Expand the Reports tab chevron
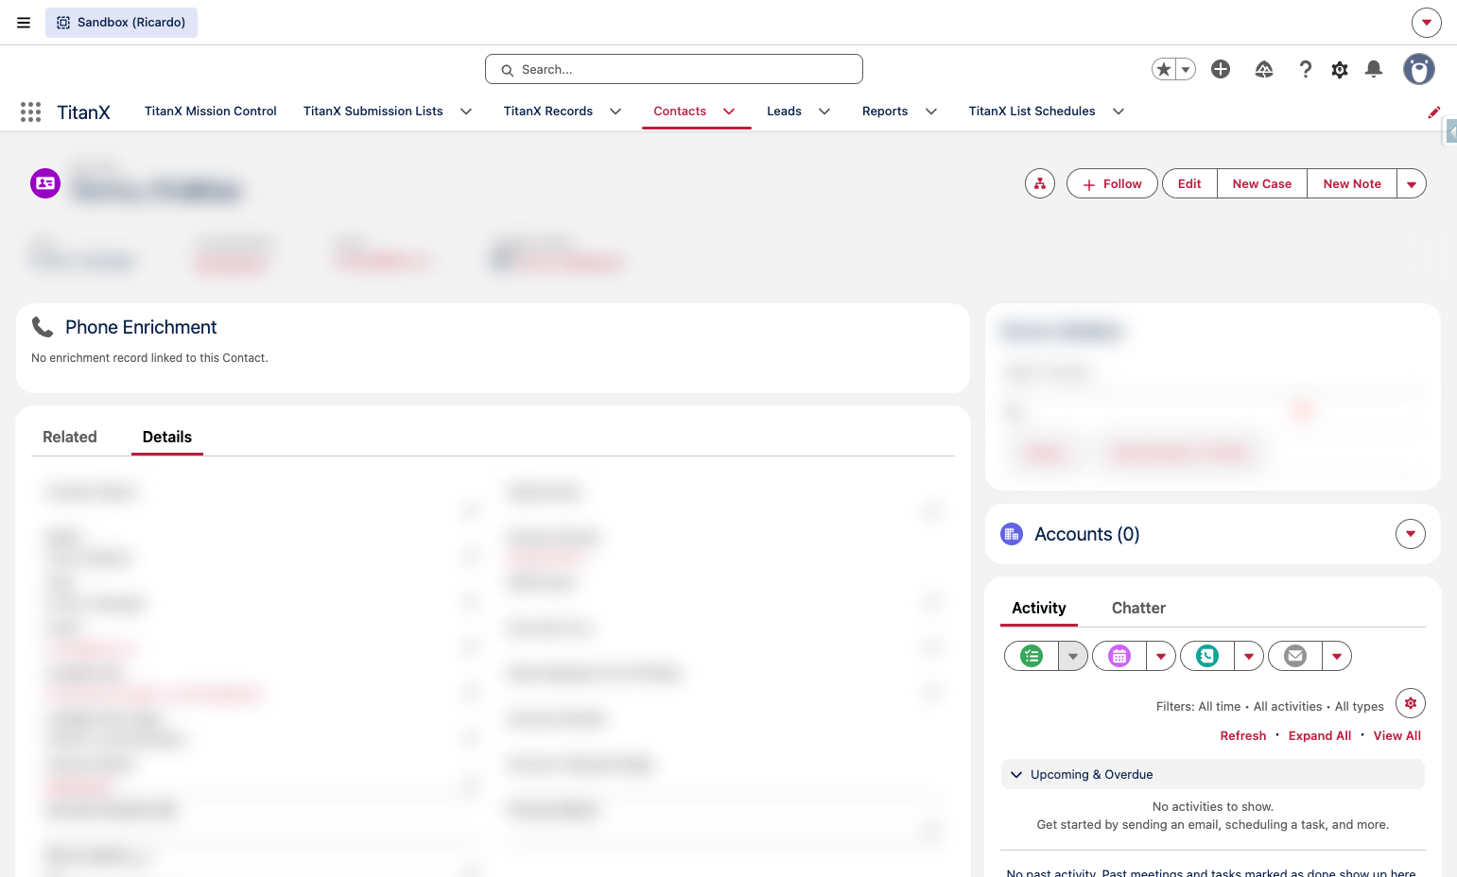 pos(931,112)
